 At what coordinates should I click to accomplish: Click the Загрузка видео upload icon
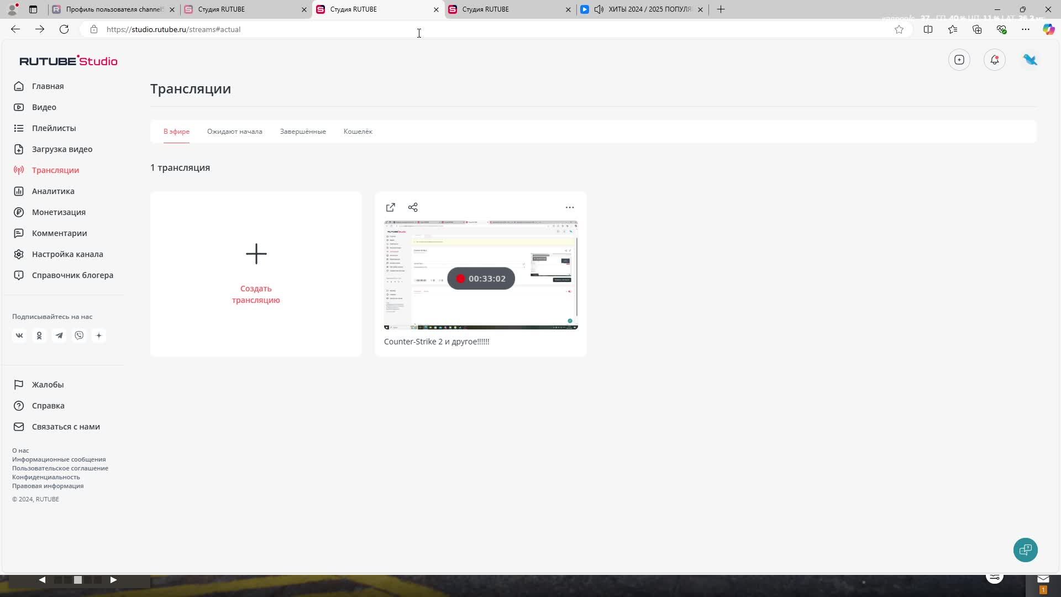tap(19, 149)
